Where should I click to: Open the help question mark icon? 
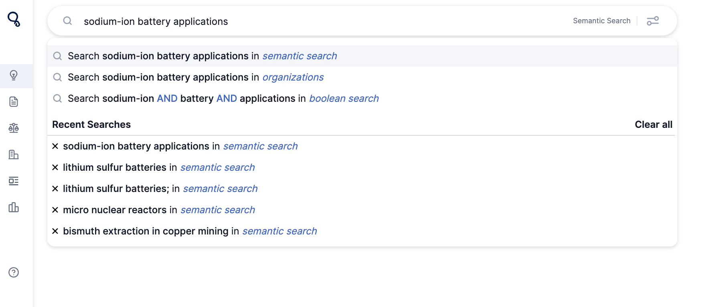pyautogui.click(x=14, y=273)
